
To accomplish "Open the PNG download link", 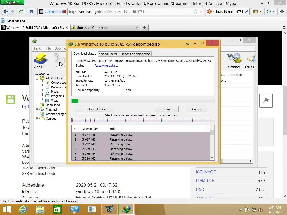I will click(200, 190).
